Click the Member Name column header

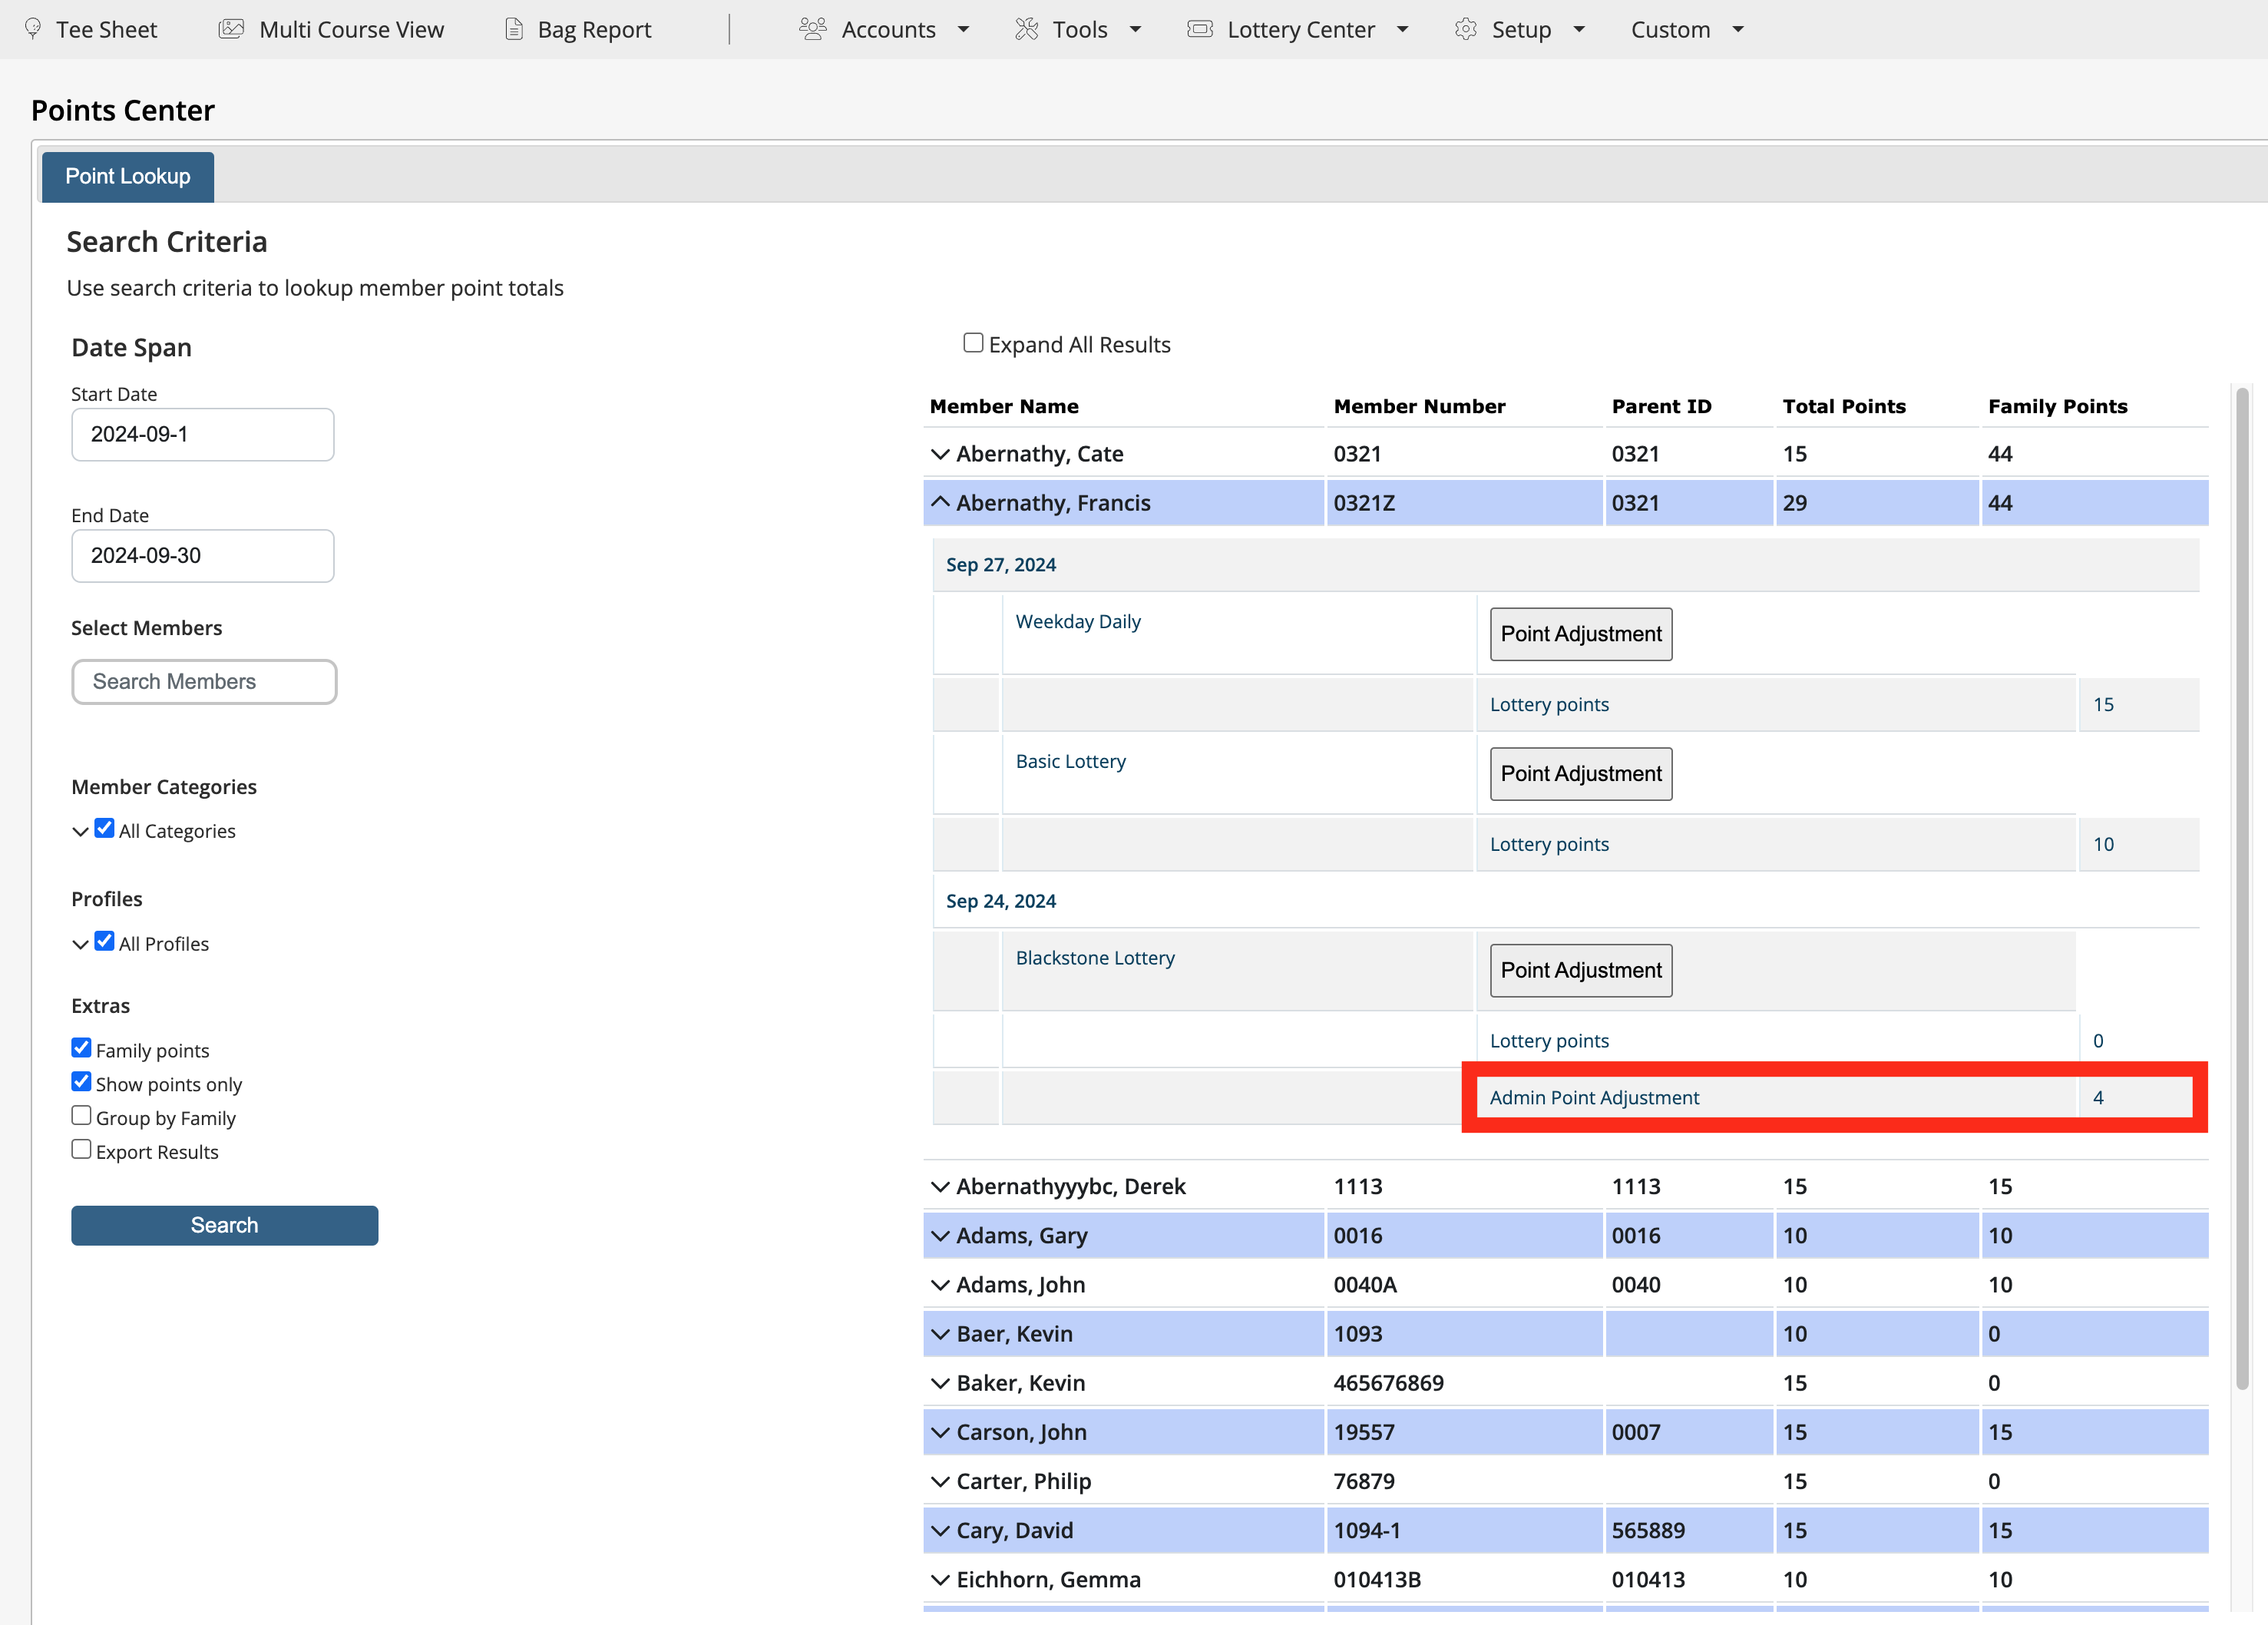(x=1004, y=406)
